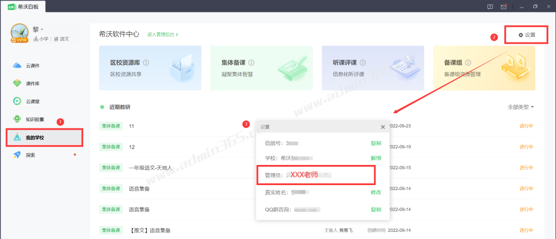
Task: Open the mail messages icon in title bar
Action: 503,7
